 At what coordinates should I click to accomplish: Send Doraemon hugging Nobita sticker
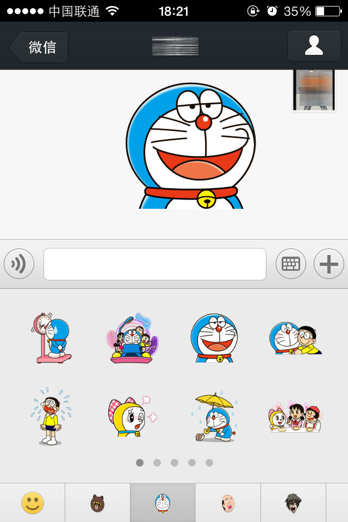point(295,338)
